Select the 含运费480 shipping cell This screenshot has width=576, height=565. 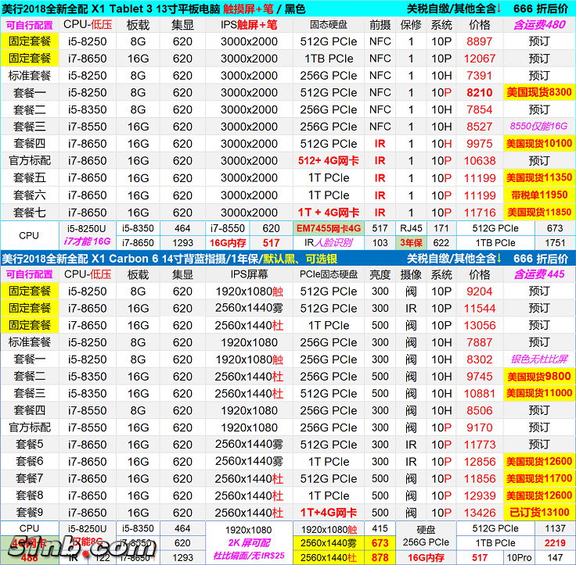point(538,24)
